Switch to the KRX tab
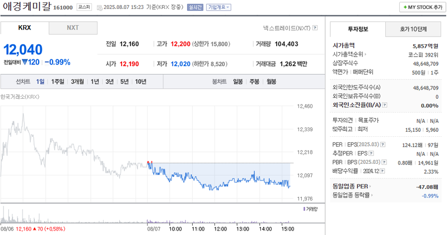This screenshot has width=448, height=235. click(25, 28)
